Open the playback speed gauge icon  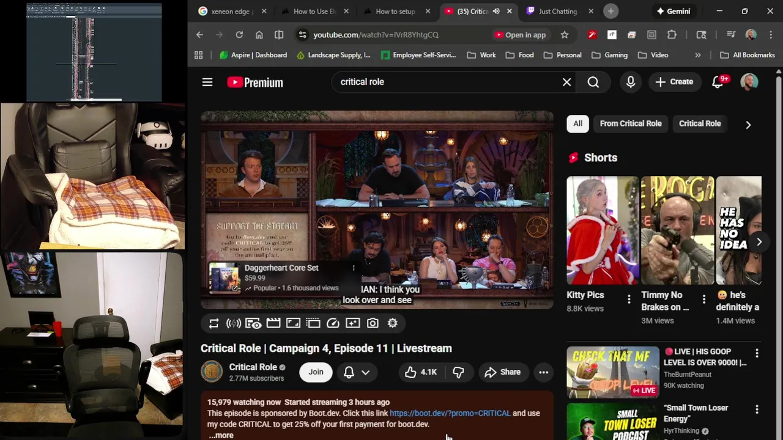tap(333, 323)
